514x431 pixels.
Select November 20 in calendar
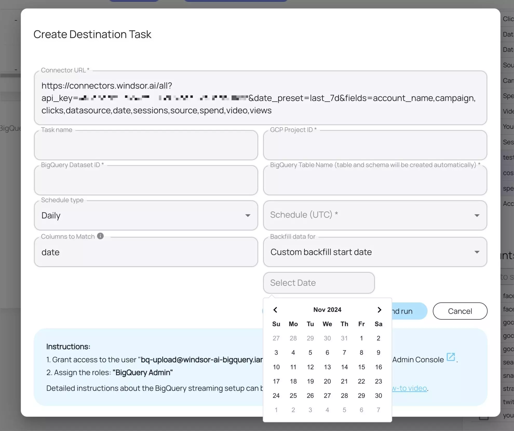(327, 381)
